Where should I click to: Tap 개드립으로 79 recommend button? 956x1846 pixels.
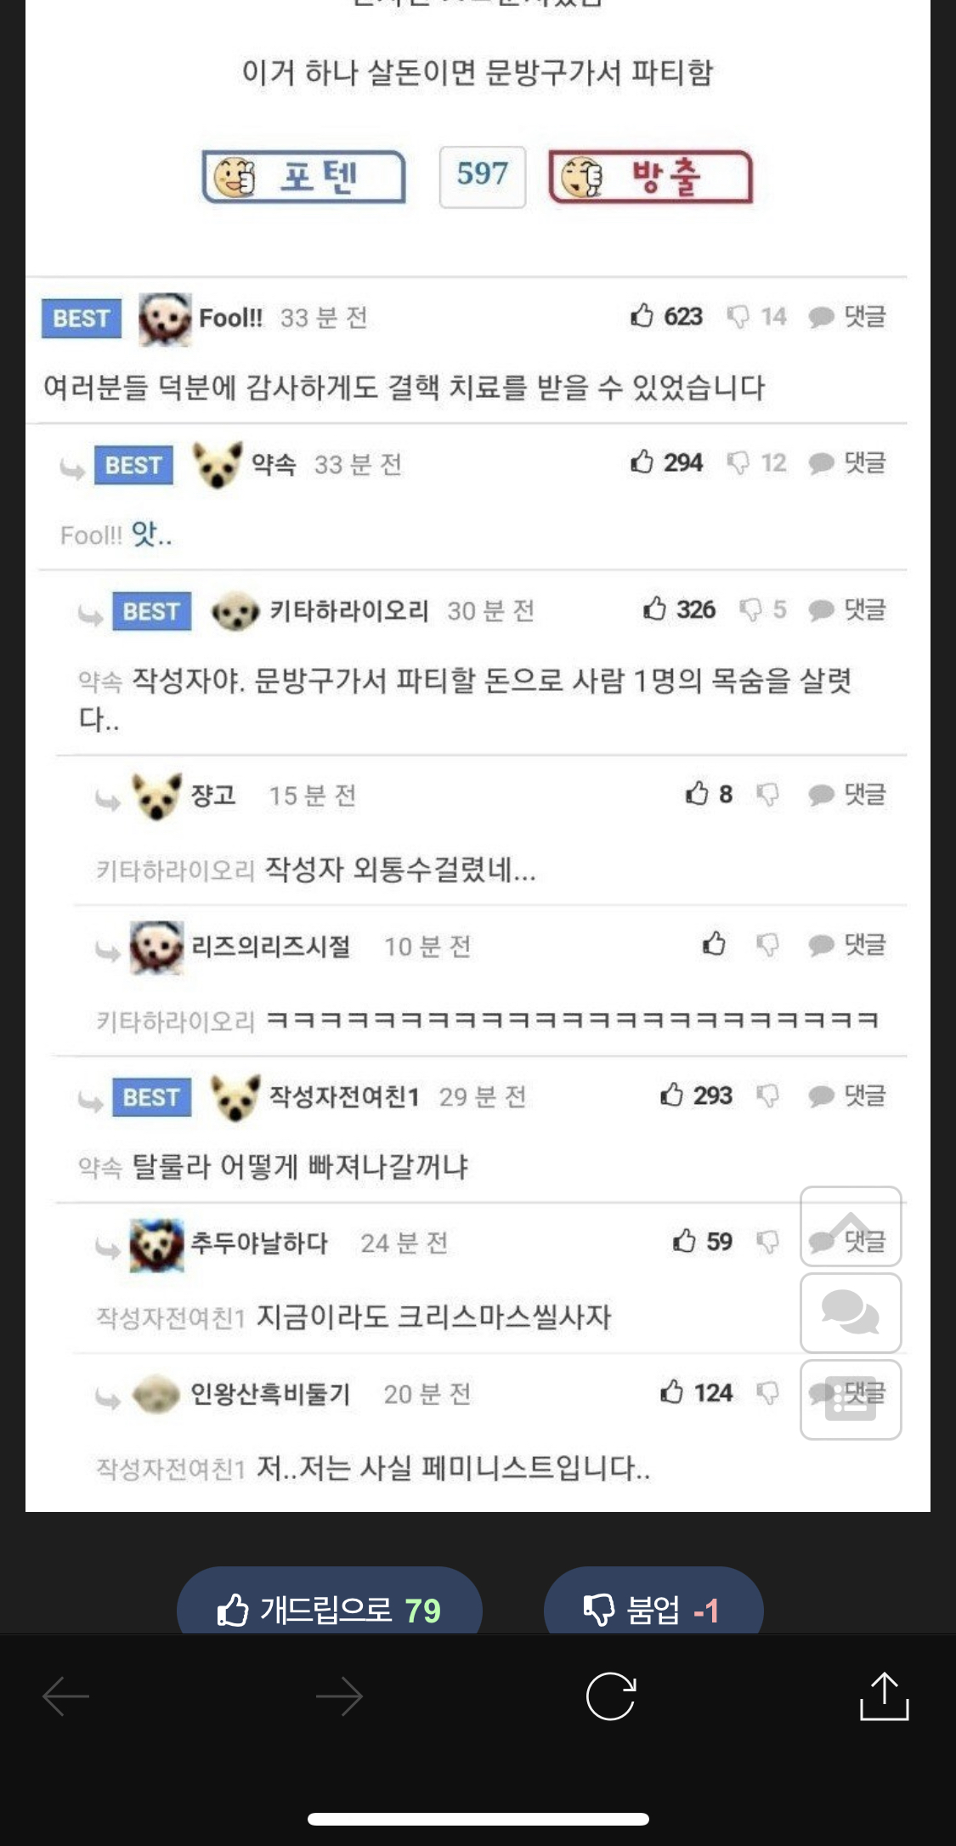tap(330, 1601)
